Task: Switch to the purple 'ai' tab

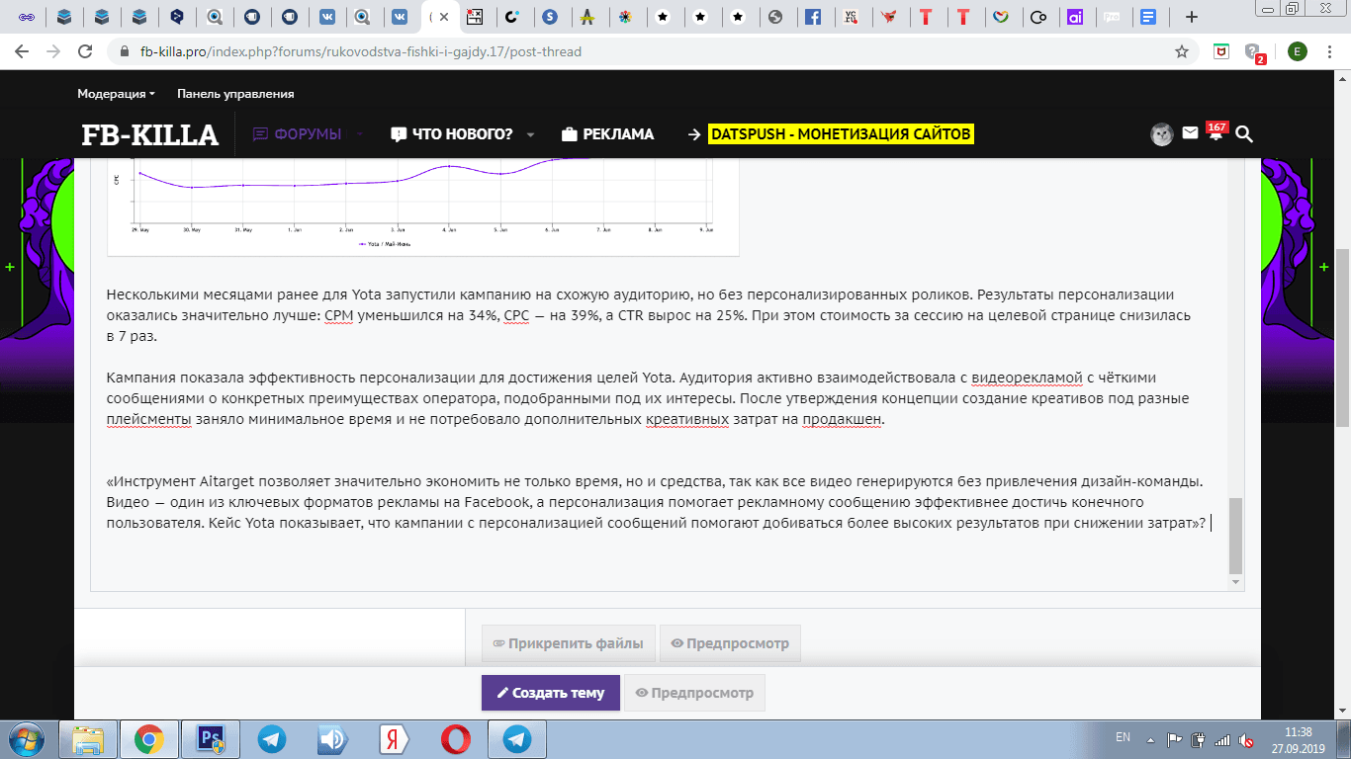Action: pyautogui.click(x=1074, y=17)
